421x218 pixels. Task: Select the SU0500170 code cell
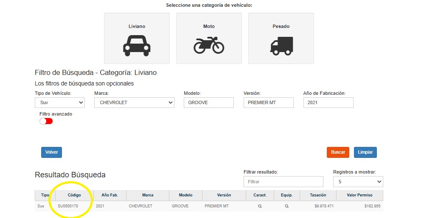[x=68, y=206]
